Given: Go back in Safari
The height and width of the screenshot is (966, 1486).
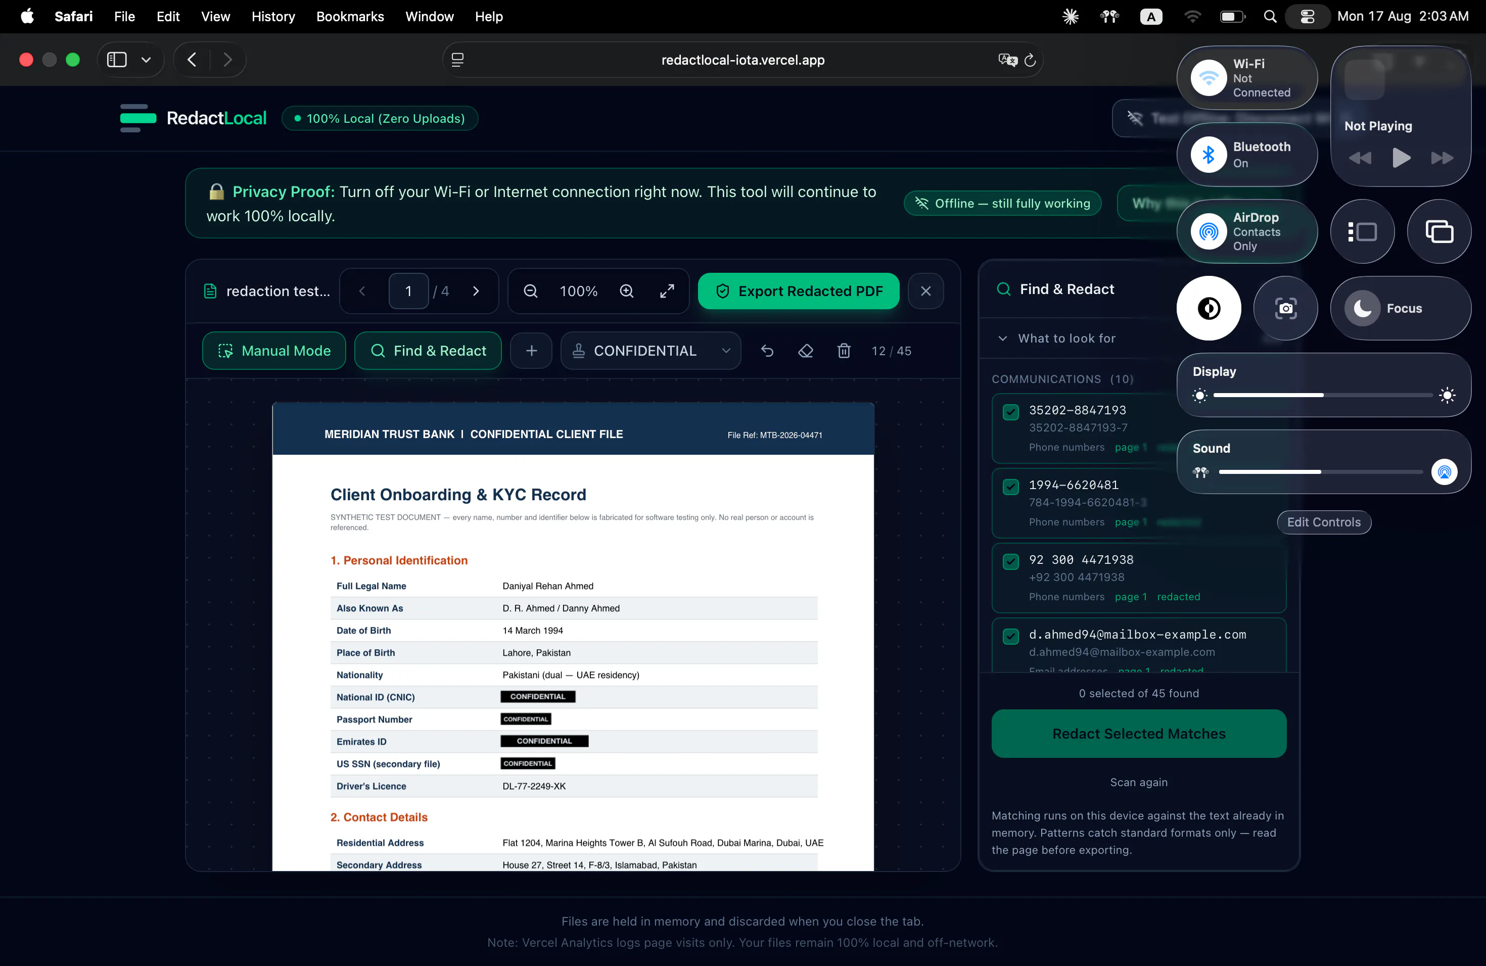Looking at the screenshot, I should [x=192, y=60].
